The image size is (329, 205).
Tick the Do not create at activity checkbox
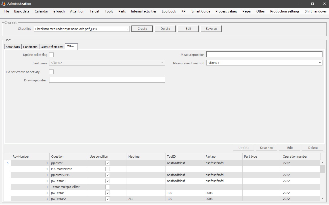point(51,72)
